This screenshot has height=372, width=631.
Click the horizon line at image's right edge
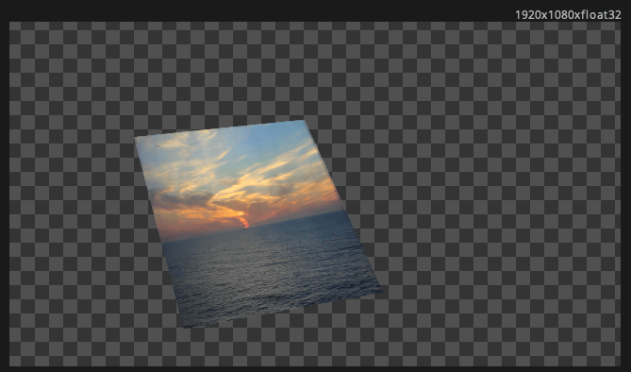point(344,210)
